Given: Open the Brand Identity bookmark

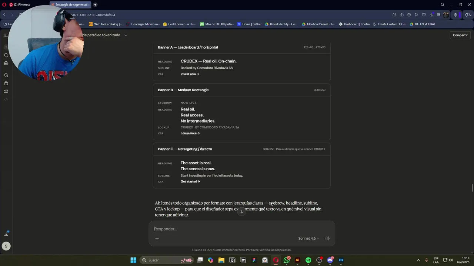Looking at the screenshot, I should (x=281, y=24).
